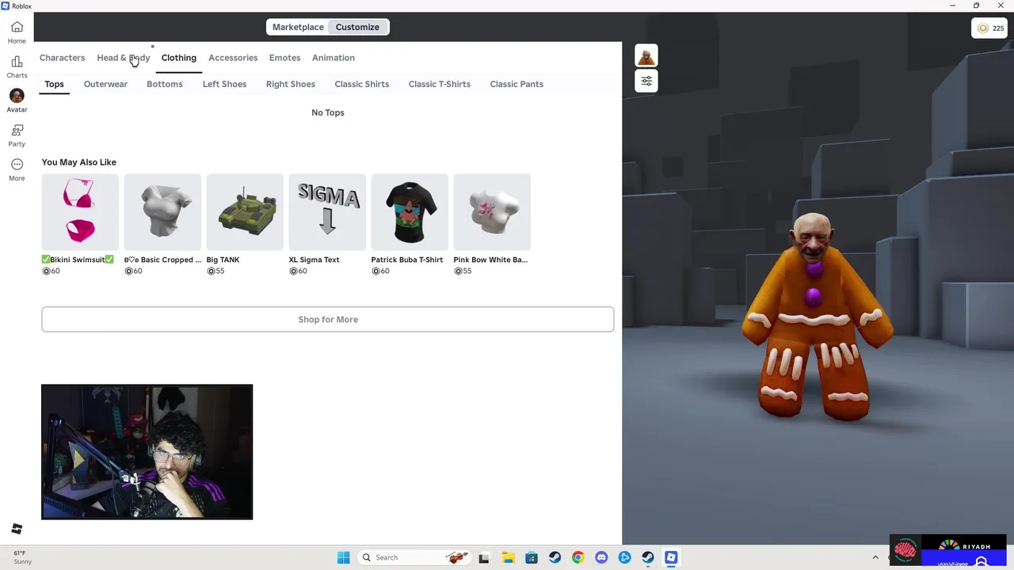Open the Basic Cropped item thumbnail
Image resolution: width=1014 pixels, height=570 pixels.
click(x=162, y=212)
